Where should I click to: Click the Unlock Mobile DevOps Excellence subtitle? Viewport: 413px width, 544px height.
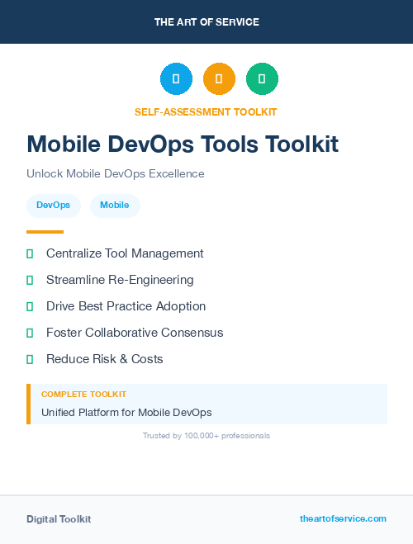(x=116, y=173)
